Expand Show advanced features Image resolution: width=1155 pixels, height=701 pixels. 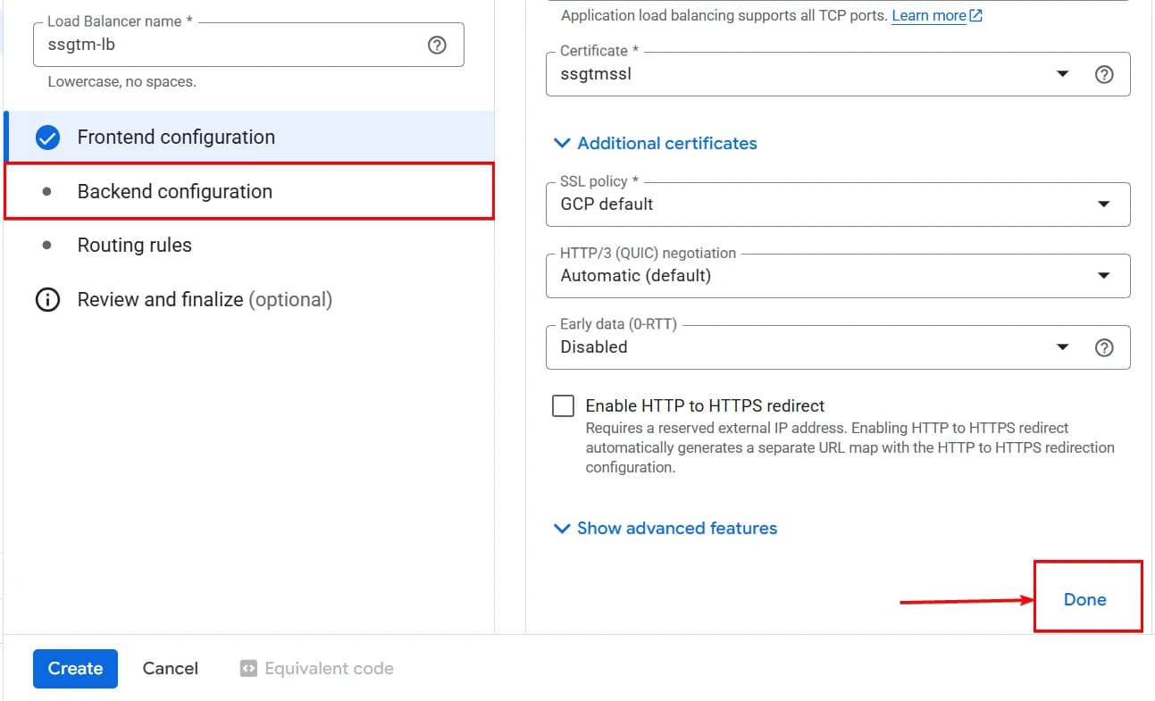pos(665,528)
